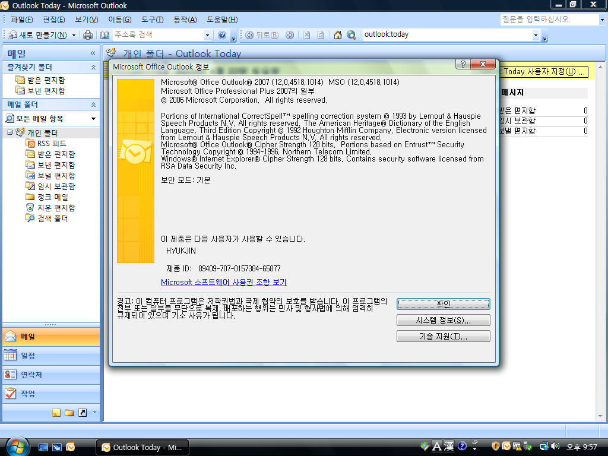The width and height of the screenshot is (608, 456).
Task: Click the 주소록 검색 input field
Action: pyautogui.click(x=158, y=35)
